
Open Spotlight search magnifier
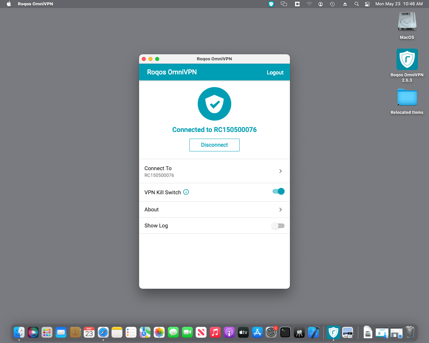[x=357, y=4]
